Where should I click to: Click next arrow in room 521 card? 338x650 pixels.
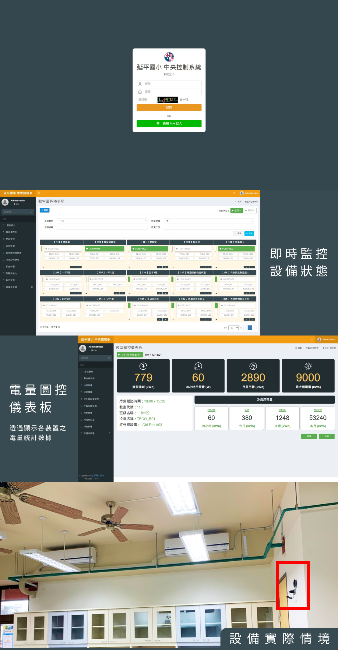tap(166, 319)
